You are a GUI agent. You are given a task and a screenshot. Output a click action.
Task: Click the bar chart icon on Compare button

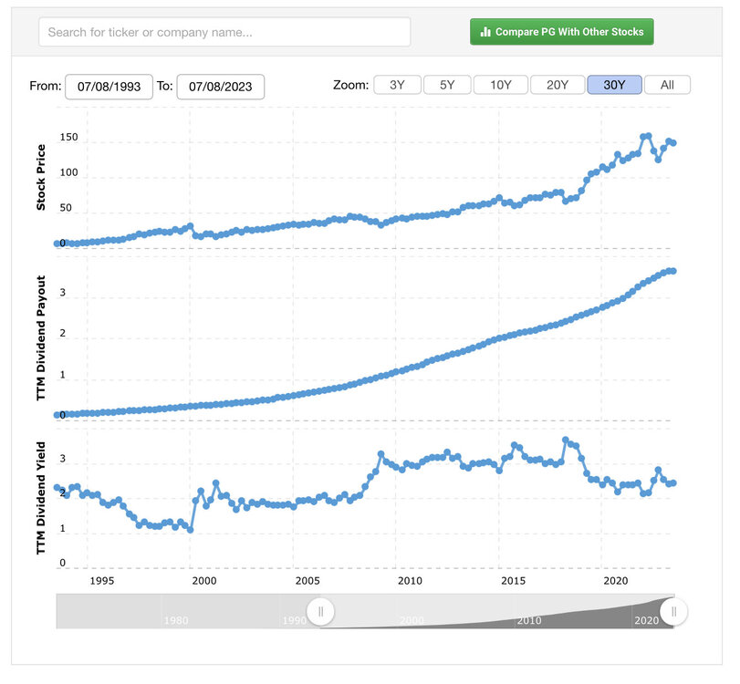(486, 32)
